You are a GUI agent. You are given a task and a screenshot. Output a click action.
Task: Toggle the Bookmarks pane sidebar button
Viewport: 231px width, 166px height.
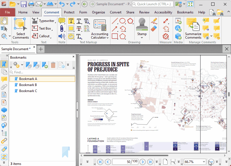[4, 64]
